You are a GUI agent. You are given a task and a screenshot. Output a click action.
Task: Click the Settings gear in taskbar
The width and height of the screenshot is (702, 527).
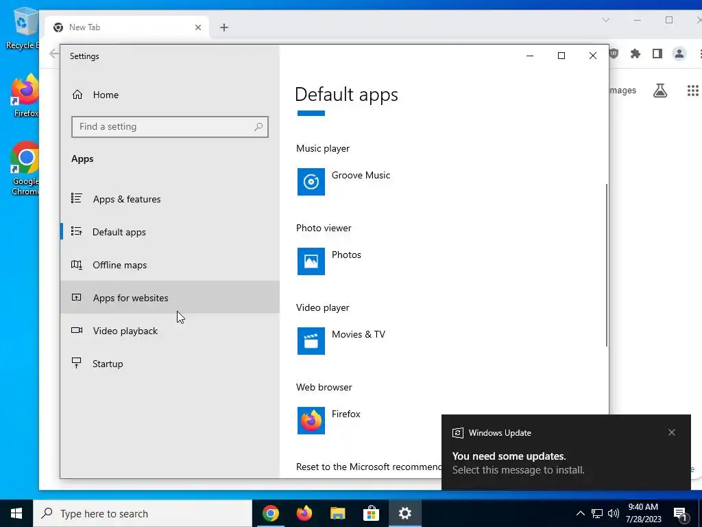coord(404,513)
